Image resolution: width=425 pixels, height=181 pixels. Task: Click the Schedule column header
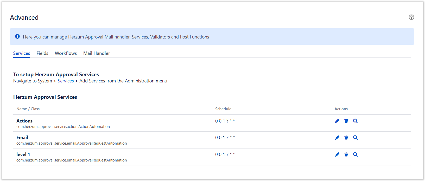pyautogui.click(x=223, y=109)
